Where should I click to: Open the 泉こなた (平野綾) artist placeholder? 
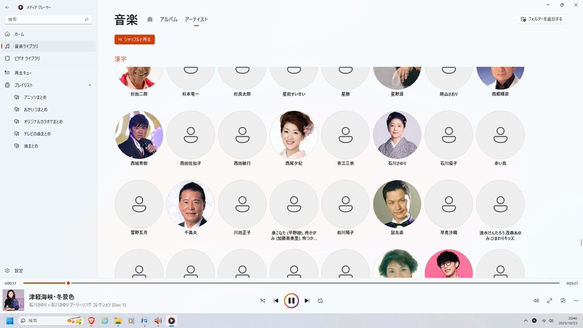[x=294, y=204]
